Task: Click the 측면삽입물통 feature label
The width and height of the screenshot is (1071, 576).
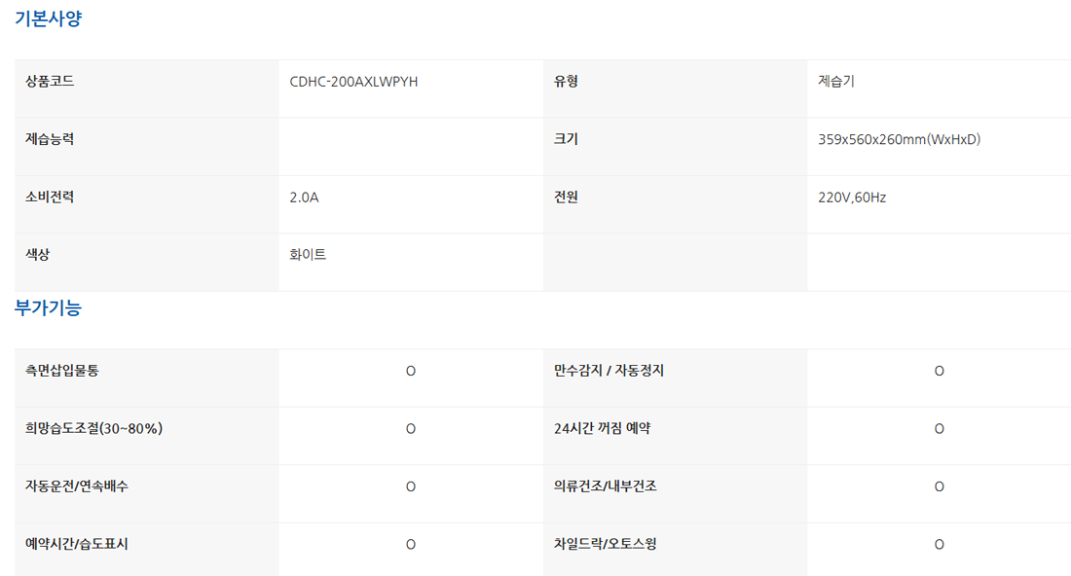Action: 62,371
